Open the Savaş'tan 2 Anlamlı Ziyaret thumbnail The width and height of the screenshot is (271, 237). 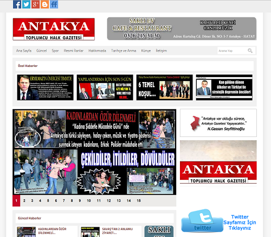[91, 232]
